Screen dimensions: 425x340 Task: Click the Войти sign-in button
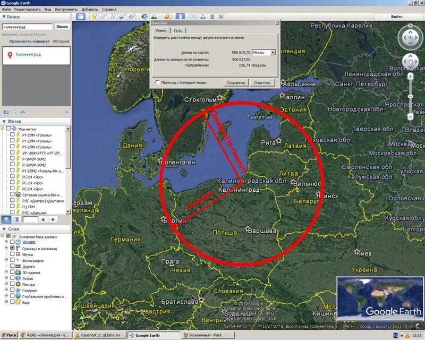coord(397,16)
